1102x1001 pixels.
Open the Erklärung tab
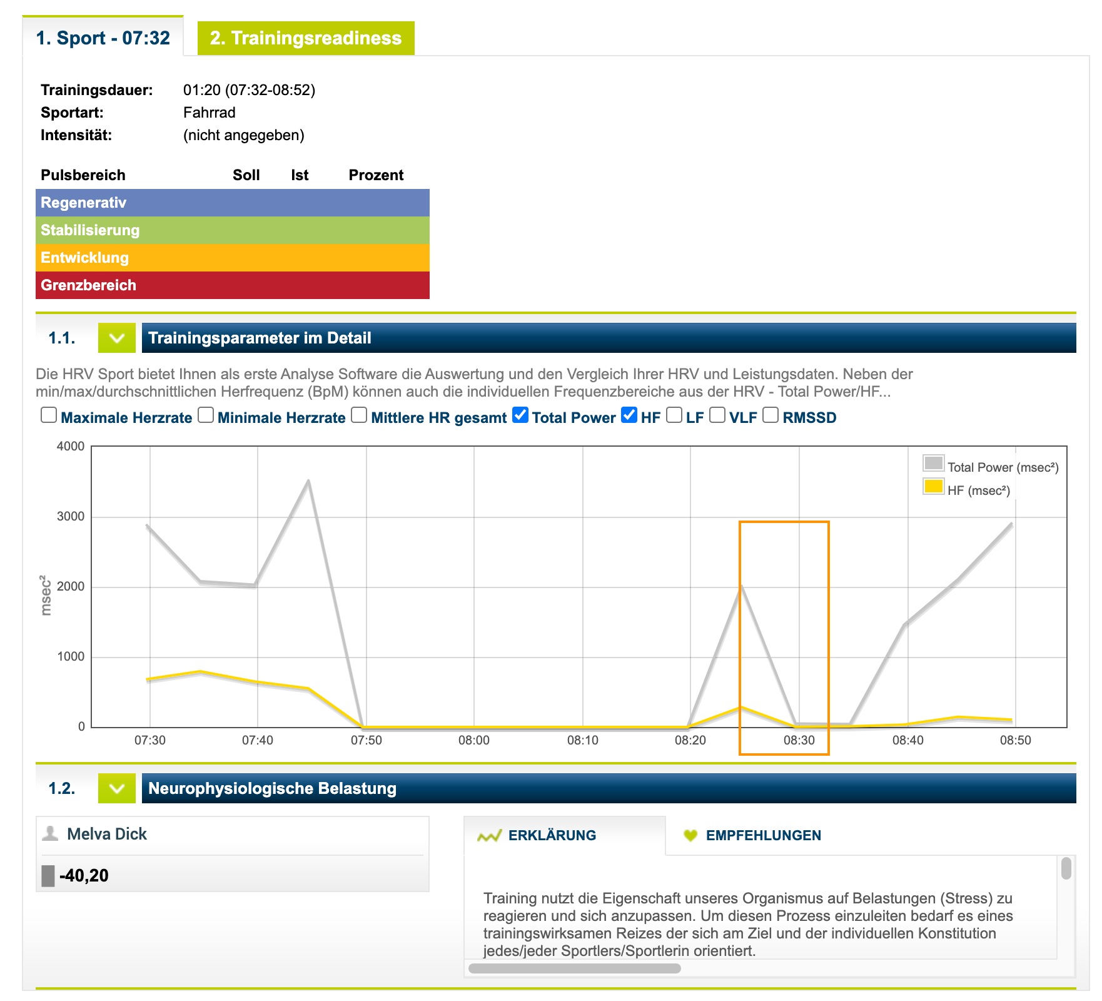pos(552,836)
